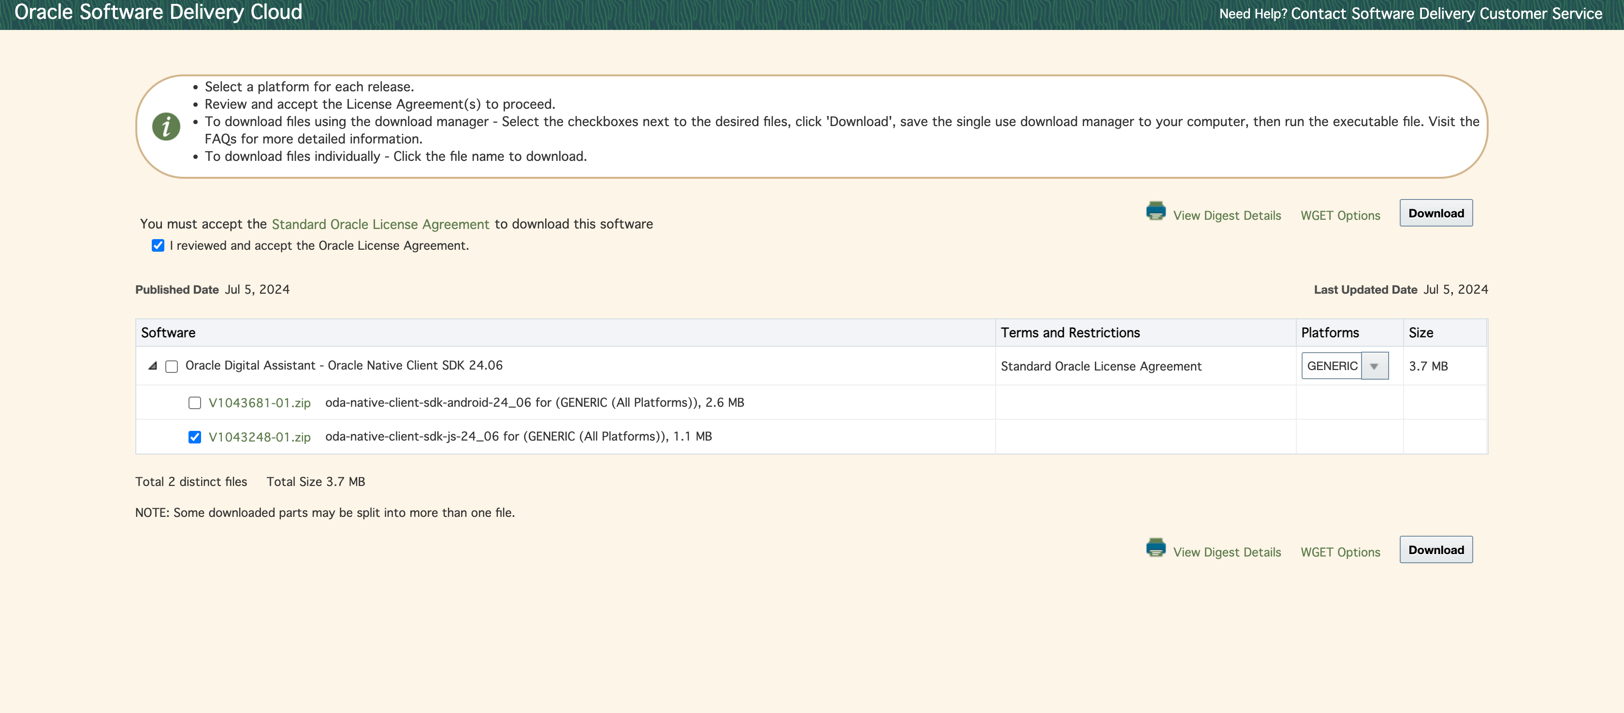Viewport: 1624px width, 713px height.
Task: Click the top View Digest Details link
Action: [x=1227, y=215]
